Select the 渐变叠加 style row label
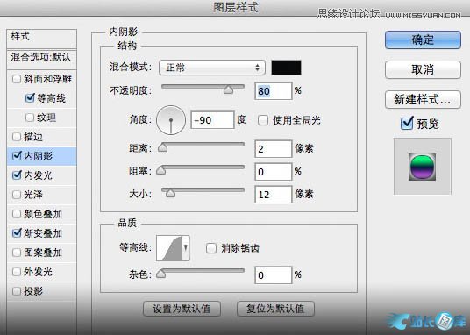This screenshot has height=335, width=470. tap(43, 233)
